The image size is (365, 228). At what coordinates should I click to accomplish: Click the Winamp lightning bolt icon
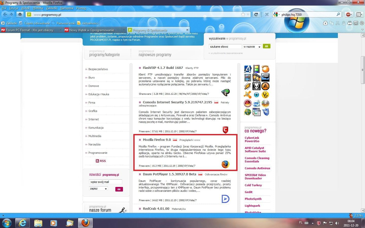point(248,86)
